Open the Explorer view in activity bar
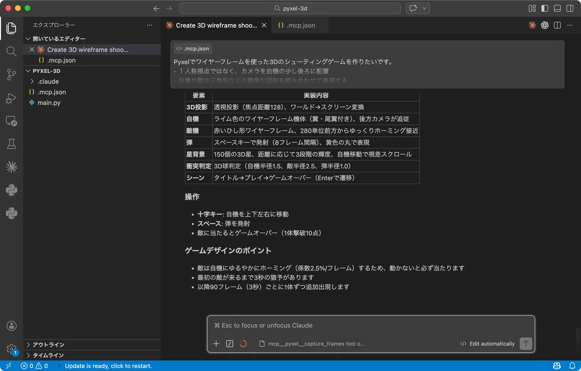Viewport: 581px width, 371px height. click(12, 28)
